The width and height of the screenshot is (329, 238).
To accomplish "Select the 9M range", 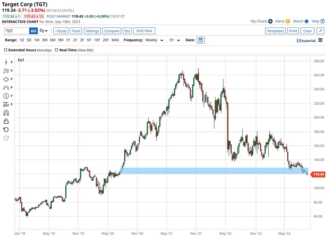I will click(x=60, y=40).
